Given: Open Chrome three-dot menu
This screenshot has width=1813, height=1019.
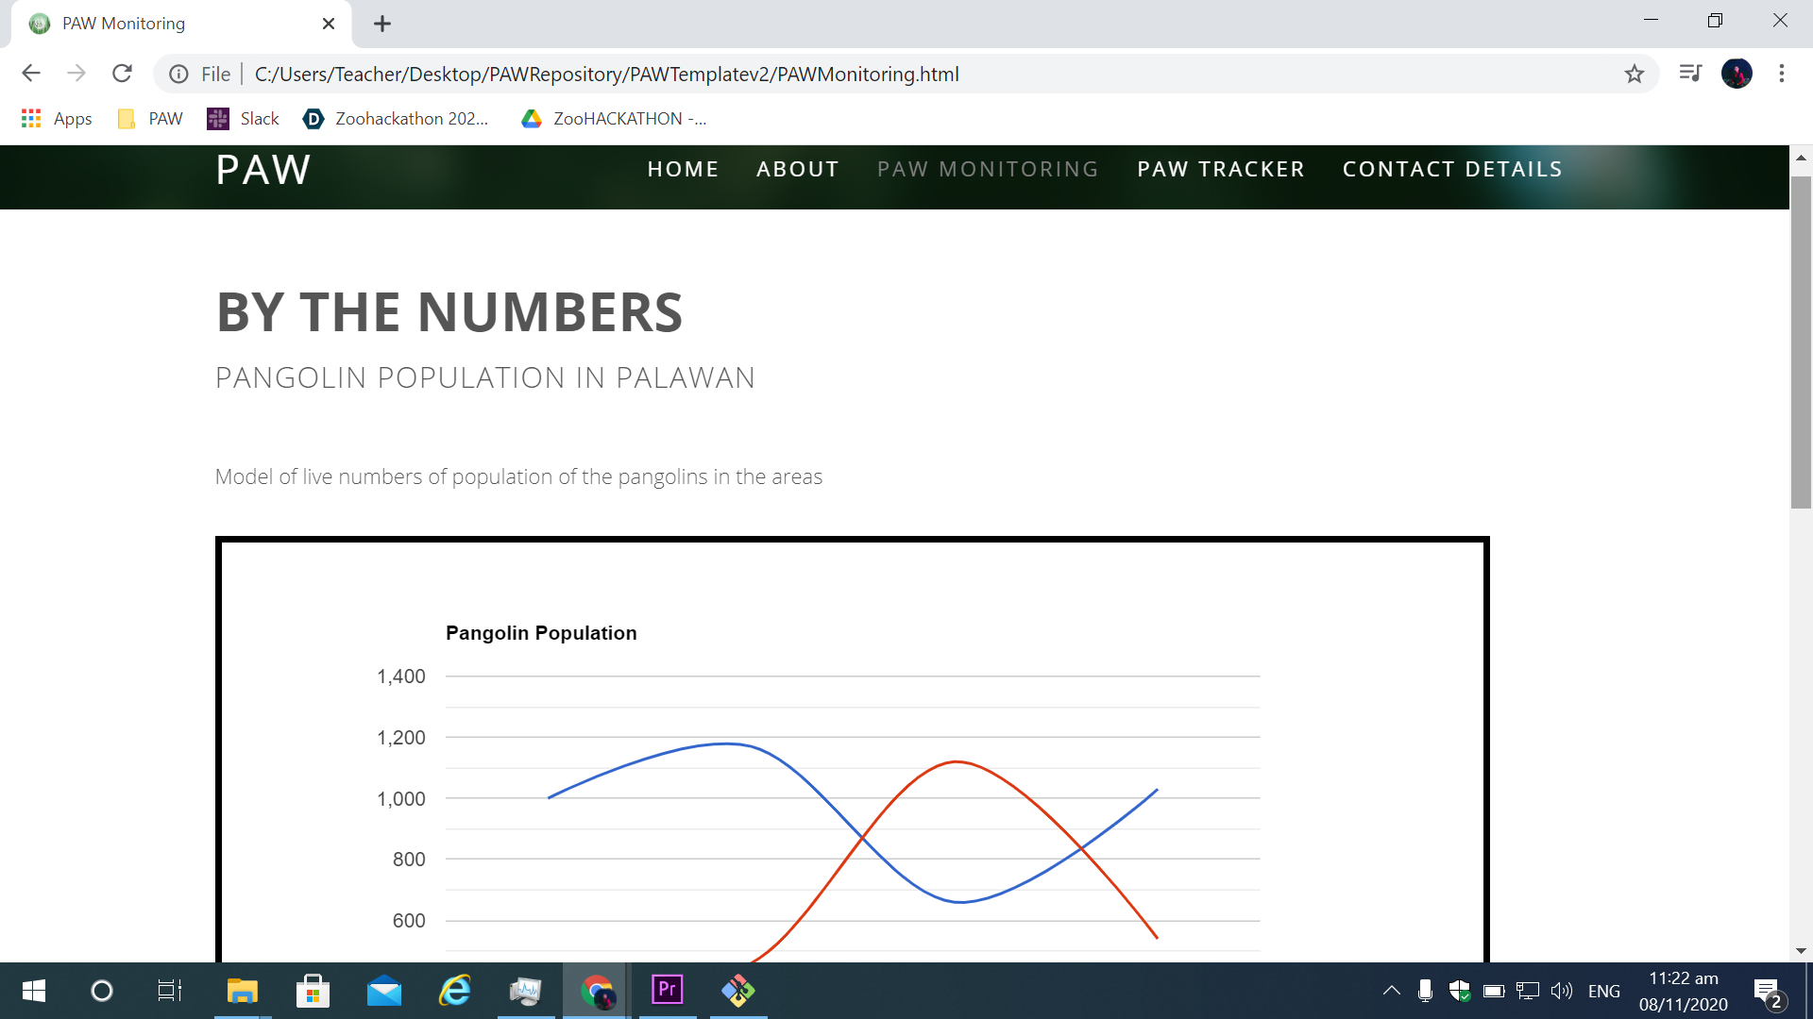Looking at the screenshot, I should click(1781, 74).
